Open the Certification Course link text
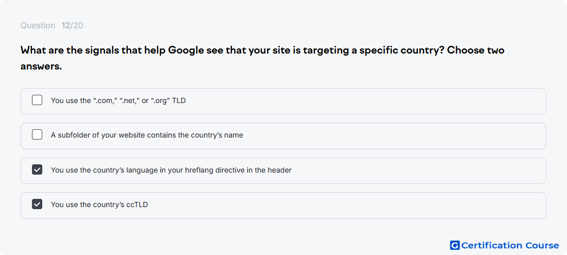567x255 pixels. [510, 246]
